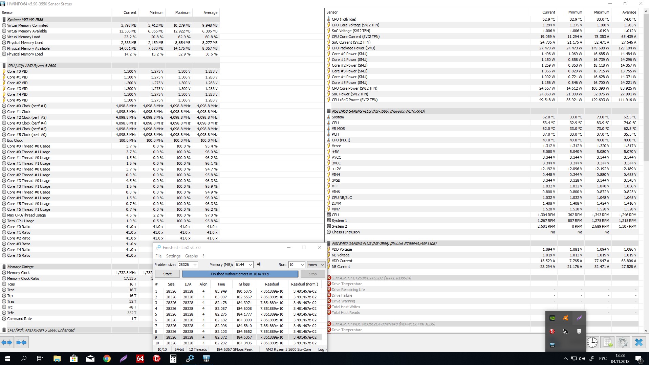Click the Sensor column header in left panel
This screenshot has height=365, width=649.
click(56, 13)
